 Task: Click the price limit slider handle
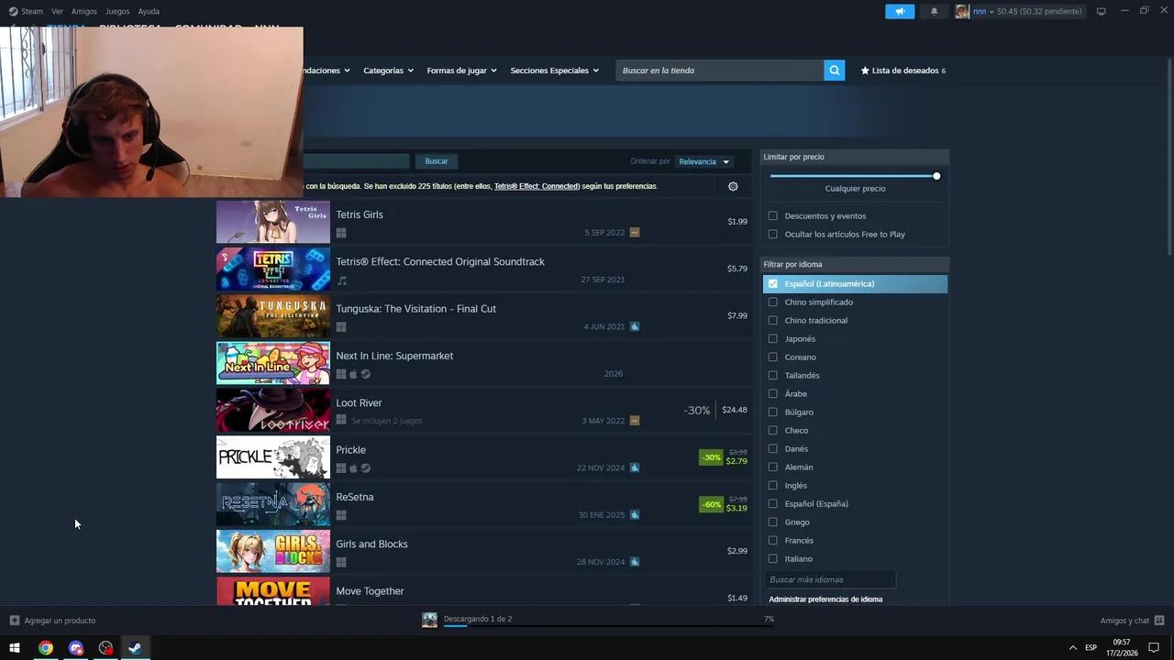click(936, 176)
